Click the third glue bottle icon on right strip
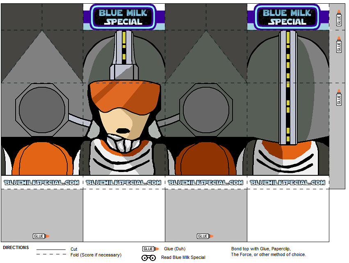The height and width of the screenshot is (263, 349). tap(339, 97)
